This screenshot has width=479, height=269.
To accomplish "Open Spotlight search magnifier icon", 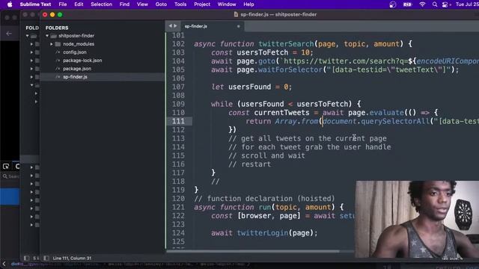I will click(434, 4).
